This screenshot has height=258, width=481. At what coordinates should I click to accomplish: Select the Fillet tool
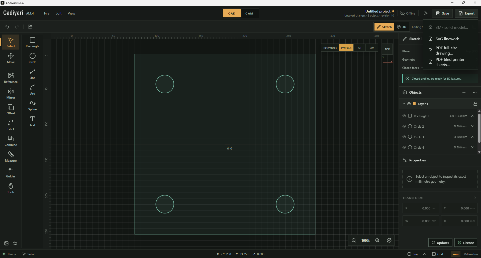[x=11, y=125]
